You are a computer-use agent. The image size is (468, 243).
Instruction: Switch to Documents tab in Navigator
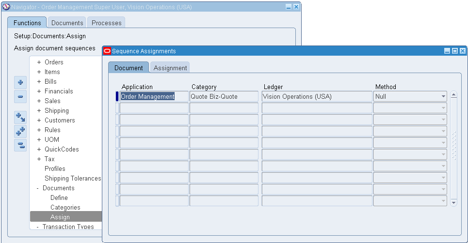tap(67, 23)
